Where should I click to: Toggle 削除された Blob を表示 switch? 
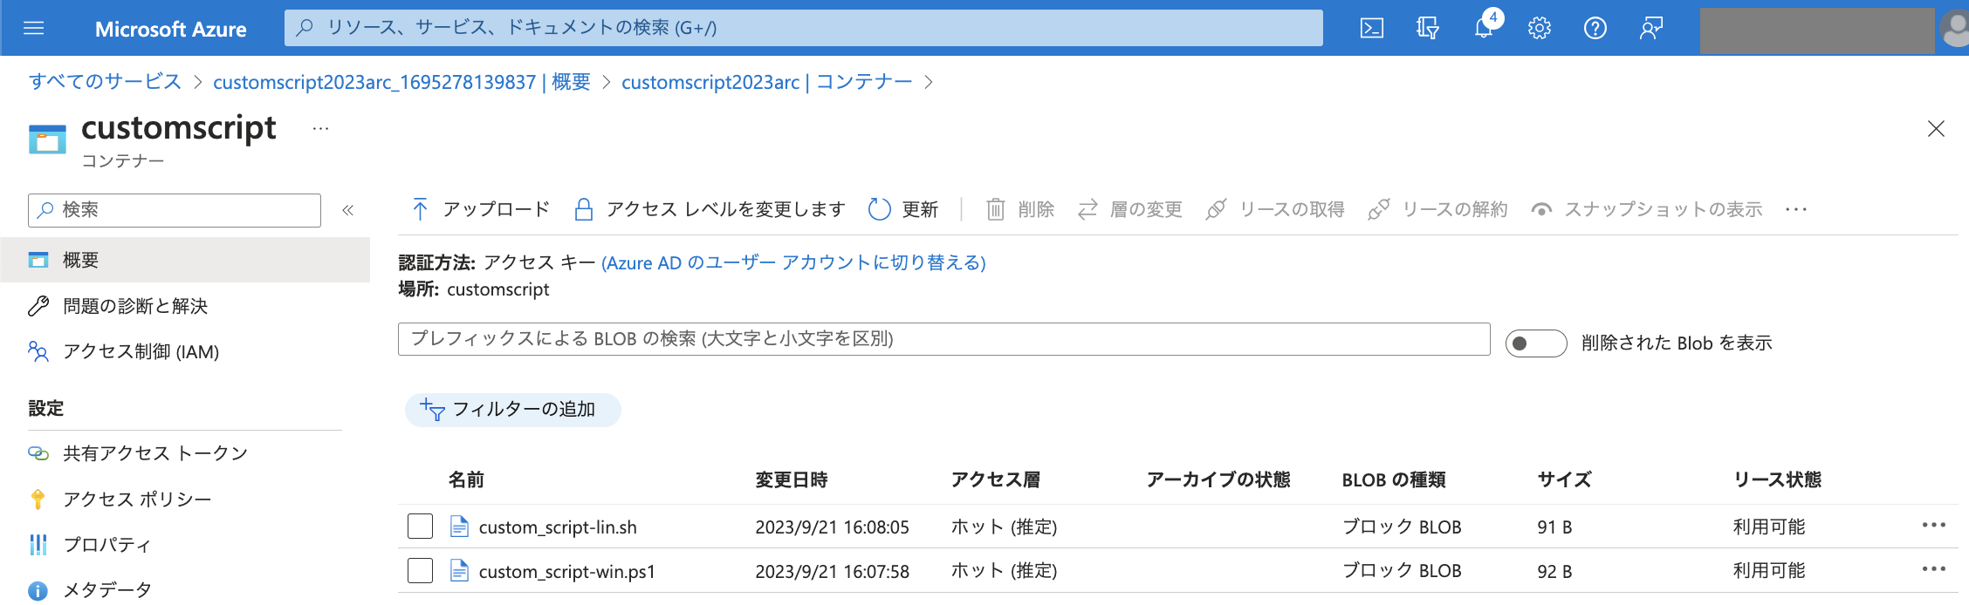point(1536,343)
